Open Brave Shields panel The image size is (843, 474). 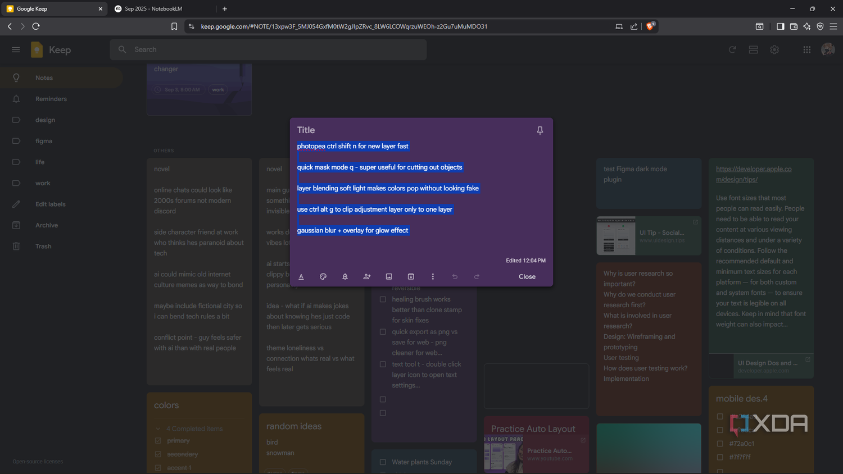[x=650, y=26]
